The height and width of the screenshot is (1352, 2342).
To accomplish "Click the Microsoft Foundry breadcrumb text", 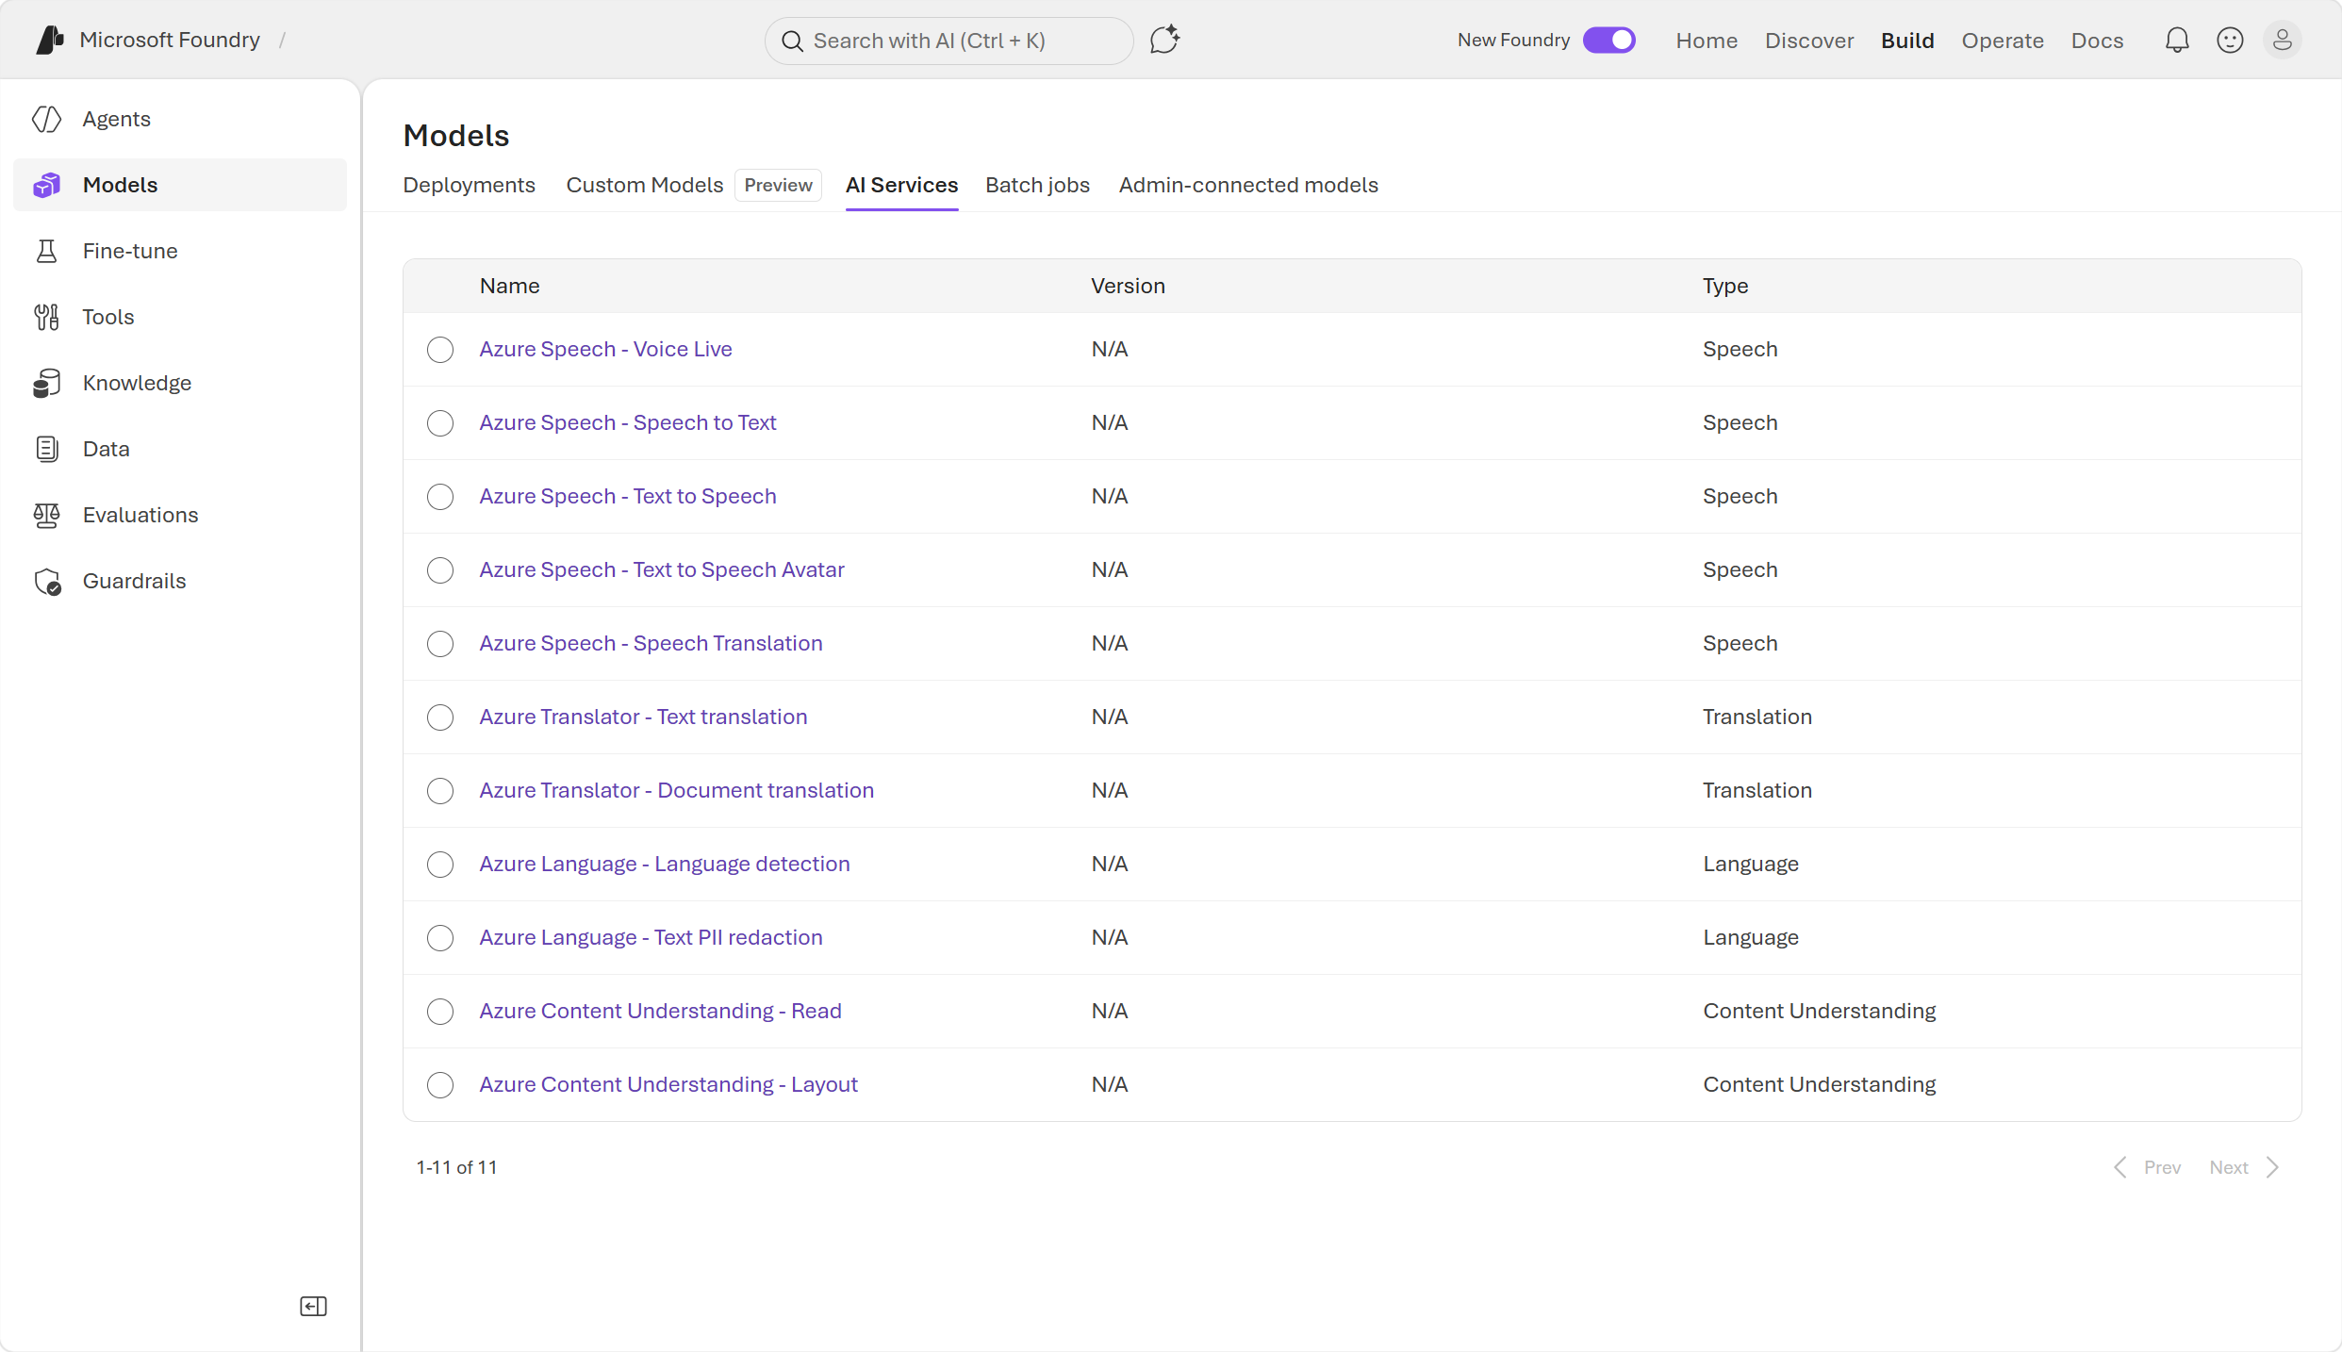I will tap(170, 40).
